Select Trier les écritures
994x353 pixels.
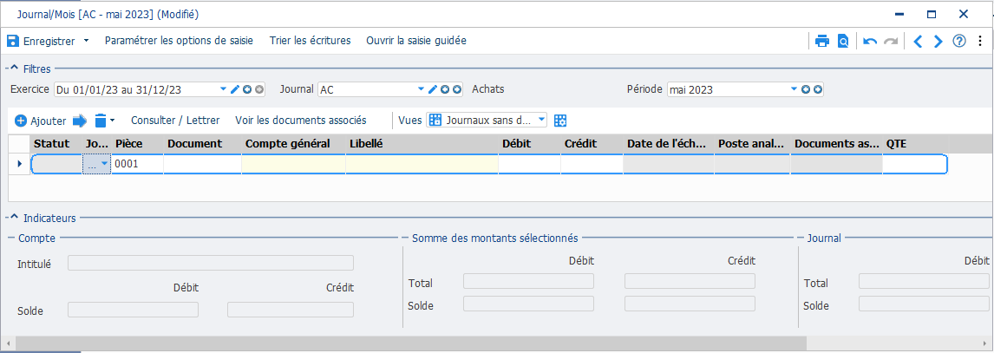tap(310, 41)
